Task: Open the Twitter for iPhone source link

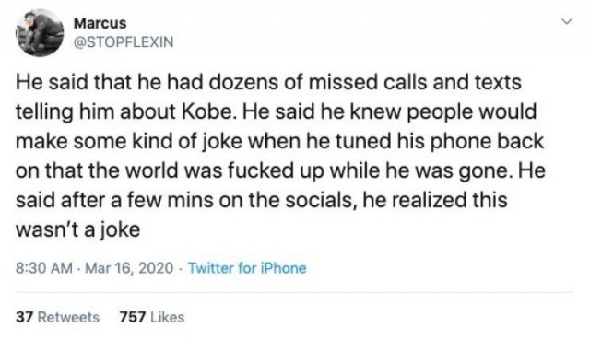Action: click(x=247, y=268)
